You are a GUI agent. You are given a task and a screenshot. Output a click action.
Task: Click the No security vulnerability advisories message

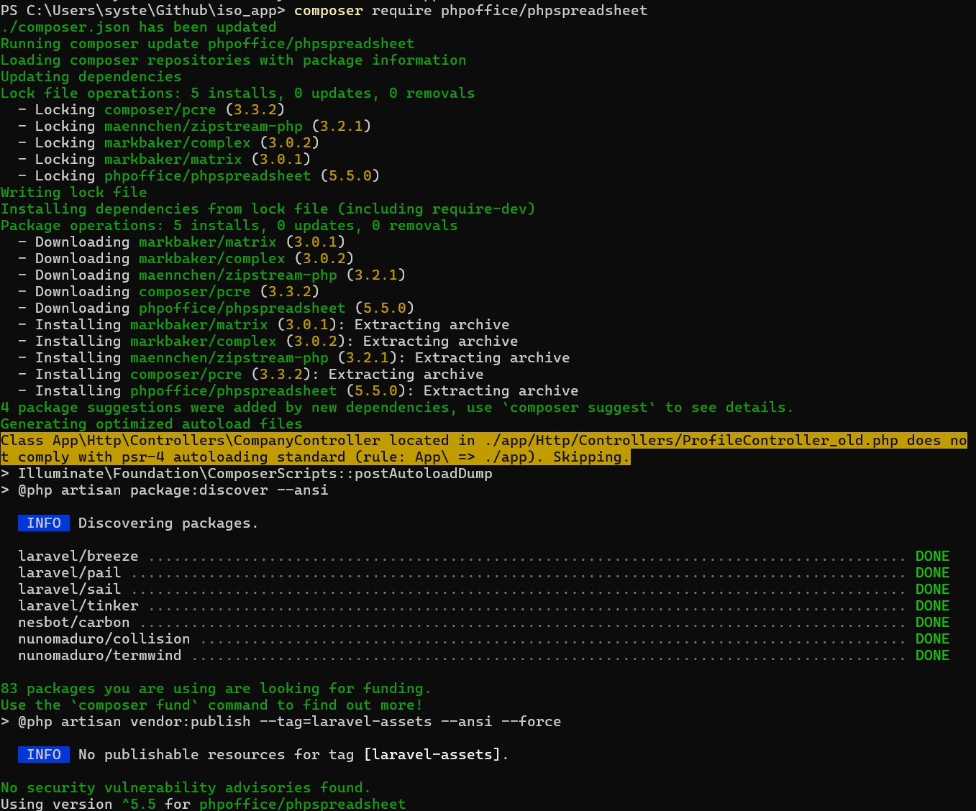186,787
